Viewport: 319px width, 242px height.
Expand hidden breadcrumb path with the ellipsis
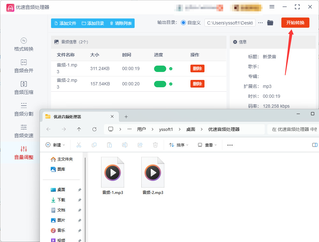point(130,129)
